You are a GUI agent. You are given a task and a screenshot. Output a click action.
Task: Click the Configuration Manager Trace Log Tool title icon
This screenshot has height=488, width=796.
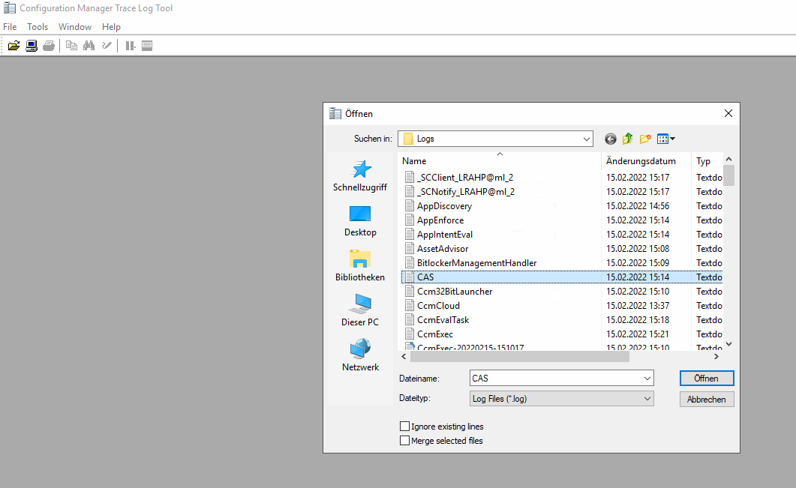(9, 8)
